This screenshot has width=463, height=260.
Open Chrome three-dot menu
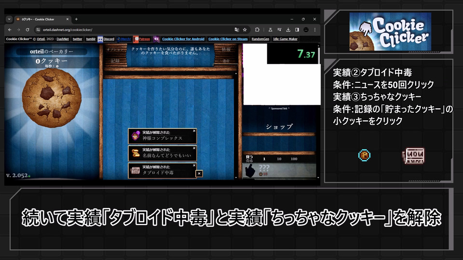point(315,30)
